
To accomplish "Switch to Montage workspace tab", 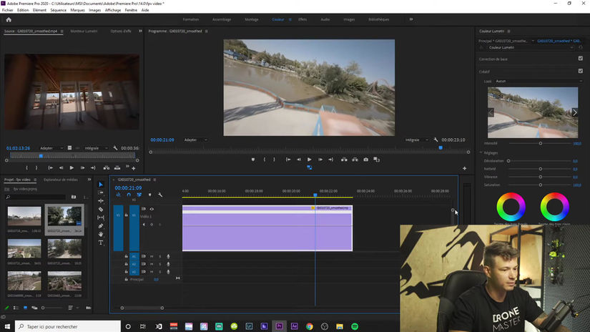I will click(251, 19).
